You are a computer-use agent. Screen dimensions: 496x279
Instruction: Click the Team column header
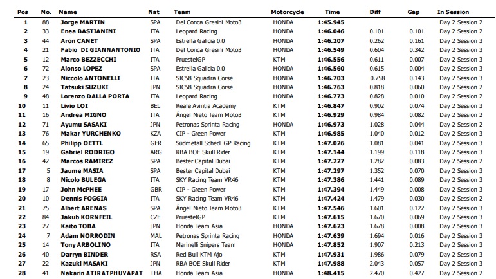[182, 12]
